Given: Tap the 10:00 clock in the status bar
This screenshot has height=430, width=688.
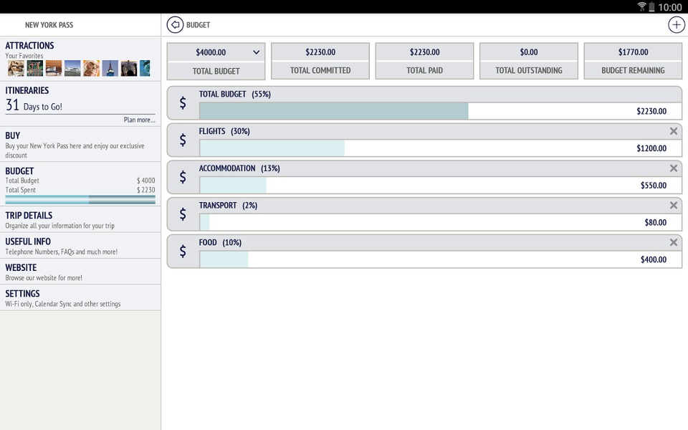Looking at the screenshot, I should pos(670,7).
